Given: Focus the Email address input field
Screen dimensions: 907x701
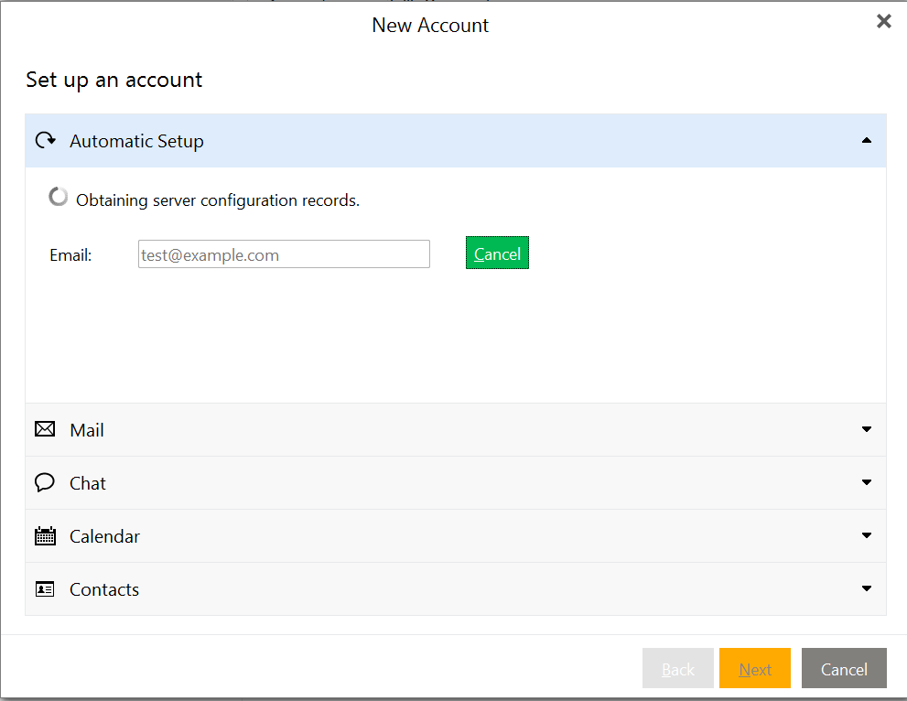Looking at the screenshot, I should 284,253.
